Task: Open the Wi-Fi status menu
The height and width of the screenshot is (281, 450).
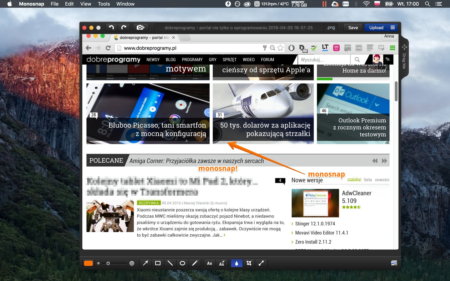Action: point(366,4)
